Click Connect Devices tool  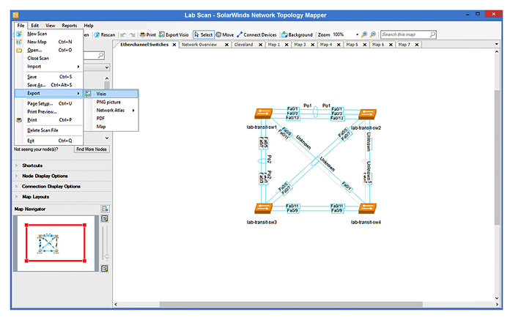click(x=256, y=34)
